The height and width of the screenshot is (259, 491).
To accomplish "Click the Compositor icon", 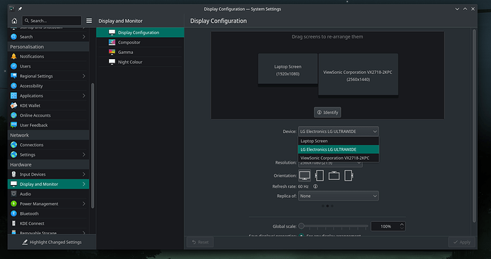I will (112, 42).
